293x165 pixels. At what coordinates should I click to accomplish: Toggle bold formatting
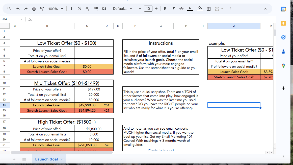165,9
